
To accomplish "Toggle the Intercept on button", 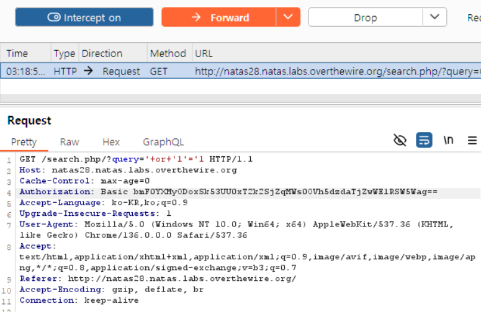I will pyautogui.click(x=84, y=17).
